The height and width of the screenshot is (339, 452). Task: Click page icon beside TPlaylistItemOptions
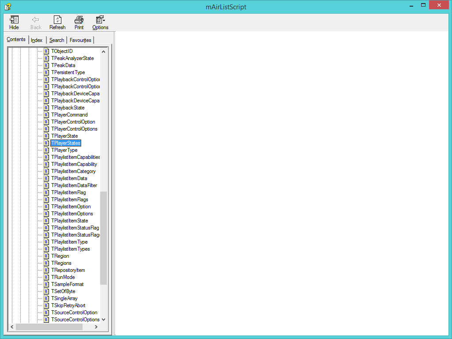coord(46,214)
